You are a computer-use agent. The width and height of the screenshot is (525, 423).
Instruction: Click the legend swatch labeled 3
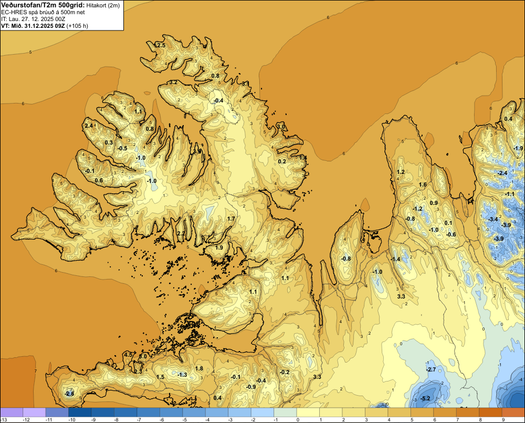click(x=376, y=412)
